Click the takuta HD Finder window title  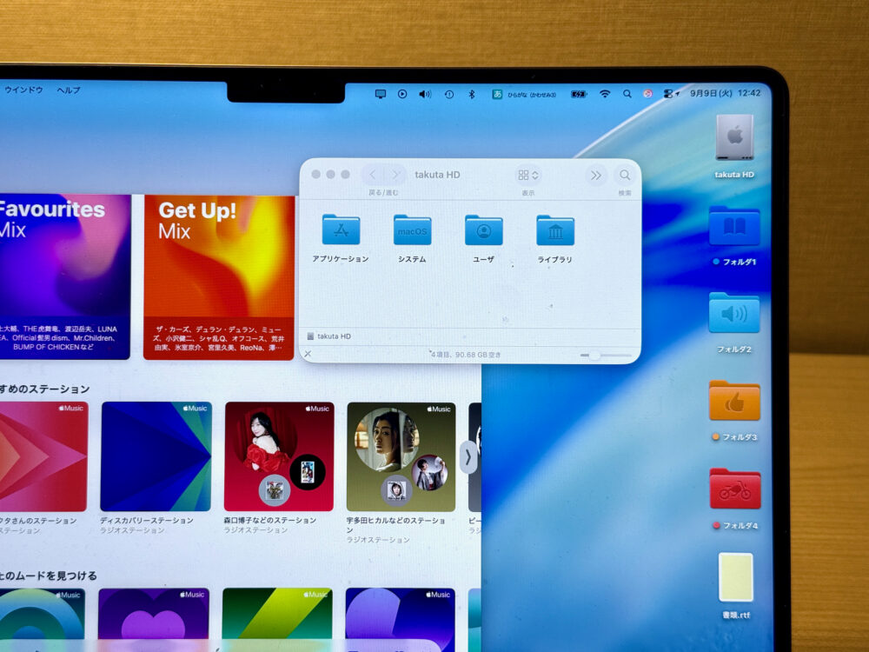(x=437, y=175)
